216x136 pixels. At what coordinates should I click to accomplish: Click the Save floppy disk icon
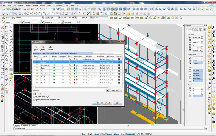pyautogui.click(x=11, y=9)
